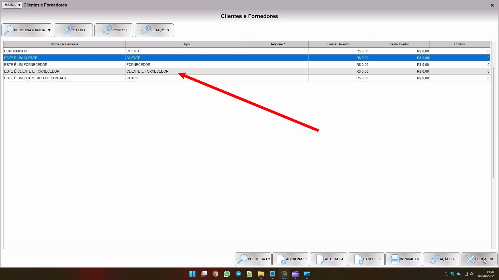Screen dimensions: 499x280
Task: Click the Ação F7 gears icon
Action: point(434,259)
